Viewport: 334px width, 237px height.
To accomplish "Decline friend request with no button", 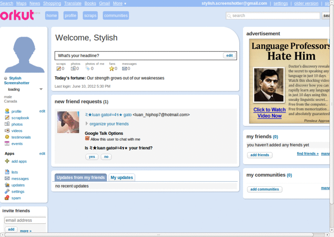I will pos(106,157).
